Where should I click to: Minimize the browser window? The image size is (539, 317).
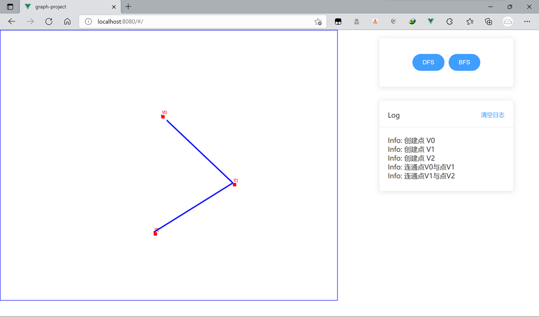(490, 6)
